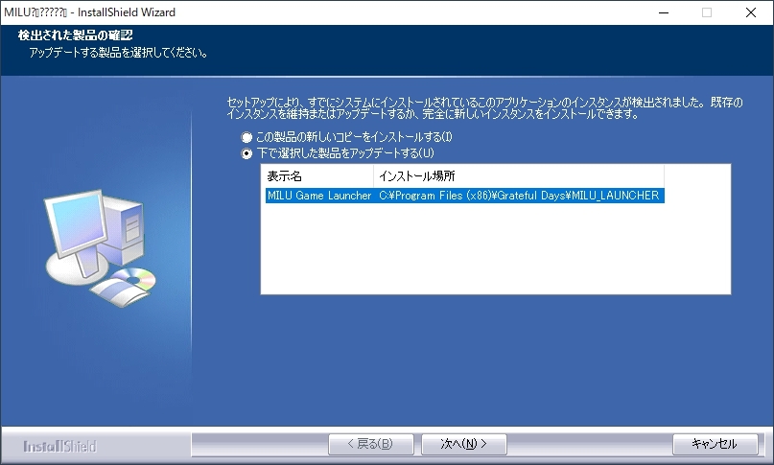Click the greyed-out maximize window button
This screenshot has width=774, height=465.
(707, 12)
